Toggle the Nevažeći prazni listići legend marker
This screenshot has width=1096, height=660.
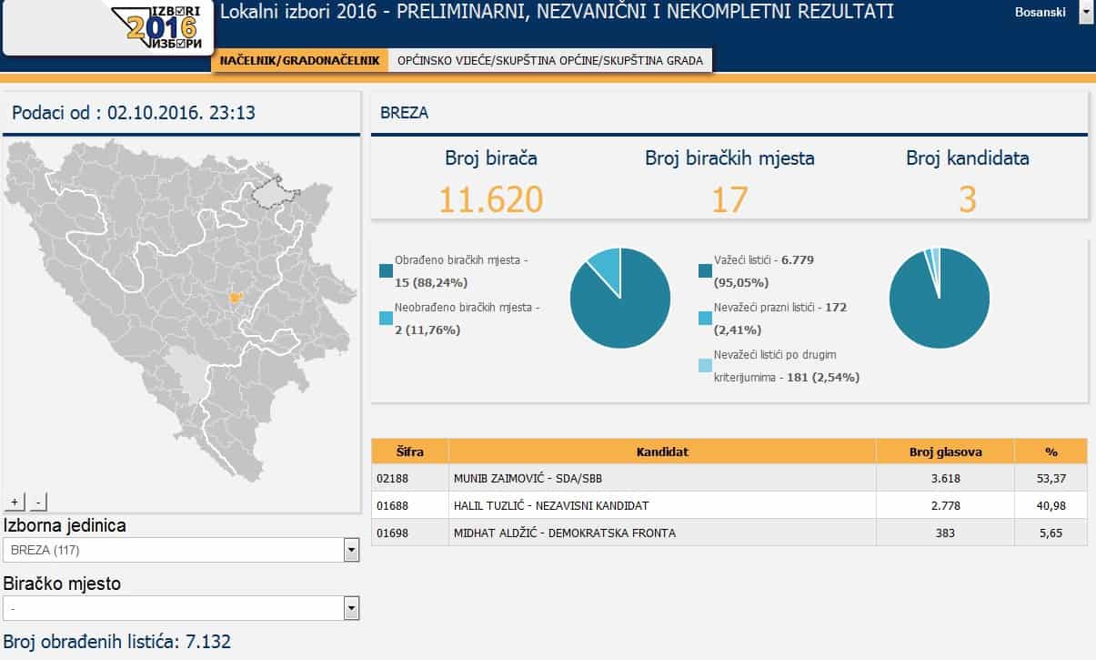point(705,319)
